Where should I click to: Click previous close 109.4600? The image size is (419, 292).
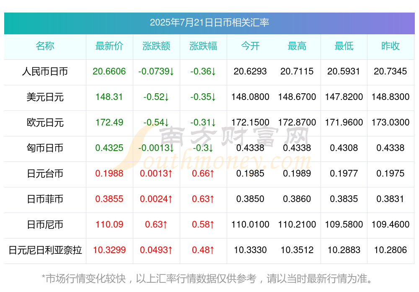(x=391, y=225)
